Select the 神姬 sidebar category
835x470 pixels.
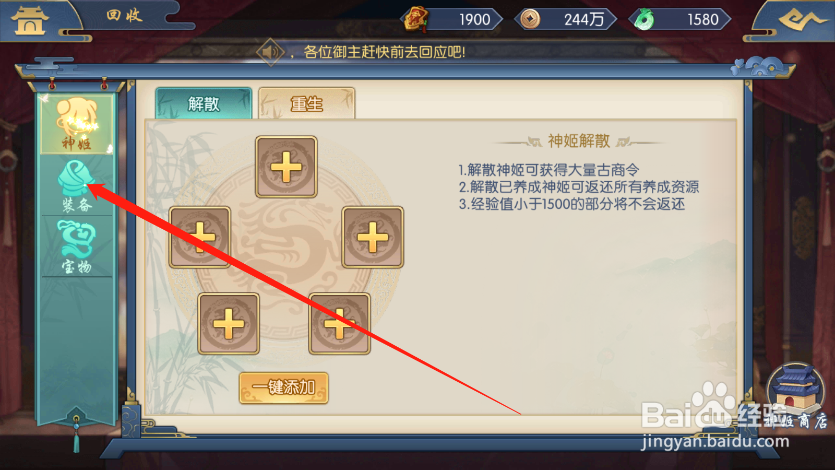click(x=77, y=124)
